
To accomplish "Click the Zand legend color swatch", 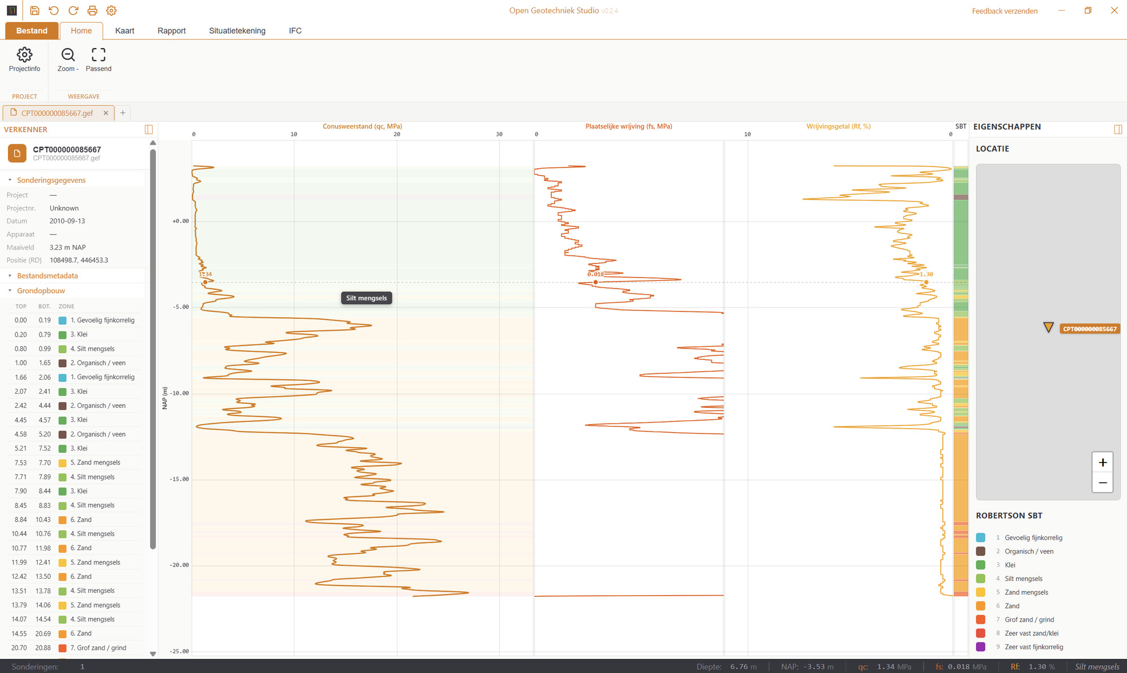I will tap(981, 606).
